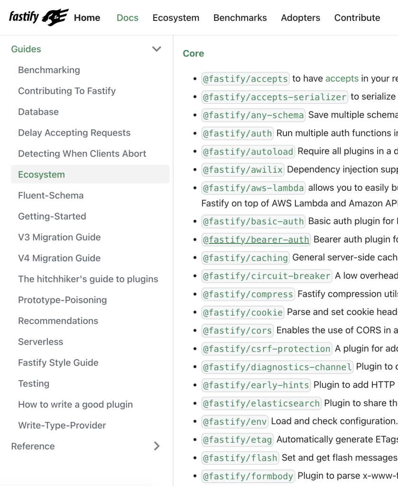
Task: Open the @fastify/aws-lambda plugin link
Action: pyautogui.click(x=253, y=188)
